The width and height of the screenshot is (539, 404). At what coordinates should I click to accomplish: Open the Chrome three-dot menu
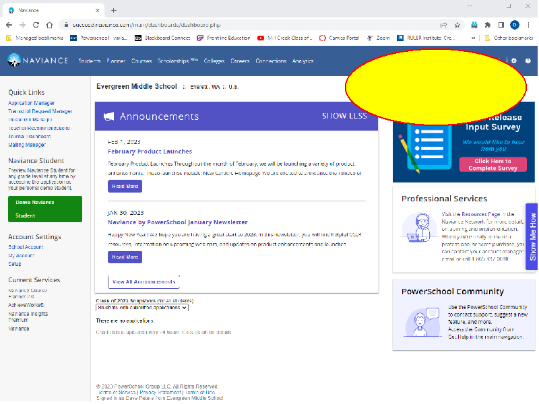(529, 25)
